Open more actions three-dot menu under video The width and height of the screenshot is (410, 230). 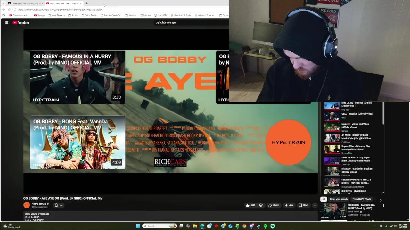[x=315, y=205]
